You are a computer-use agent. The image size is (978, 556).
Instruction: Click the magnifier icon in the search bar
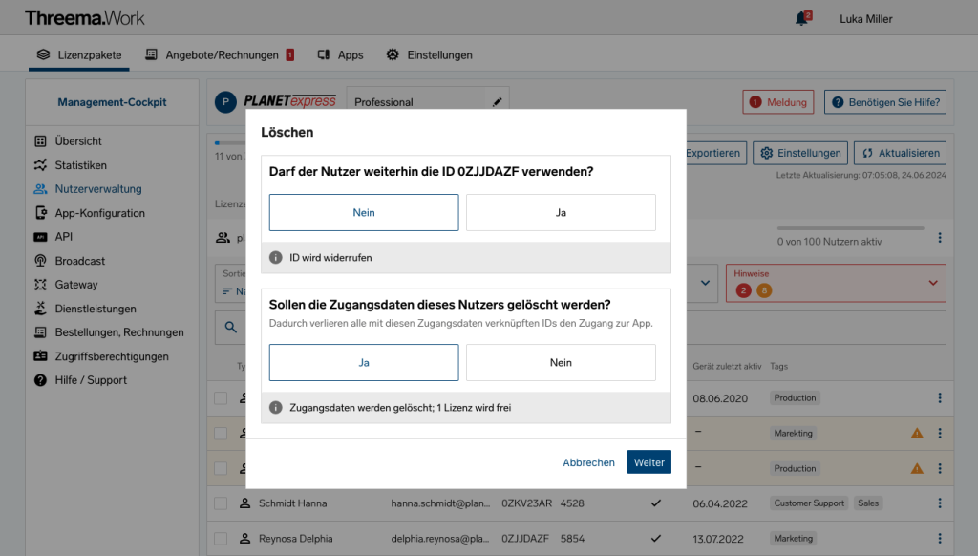(231, 327)
